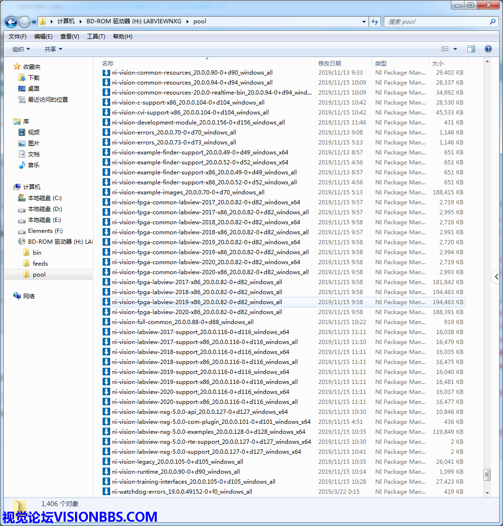The width and height of the screenshot is (503, 526).
Task: Toggle the preview pane button
Action: 471,49
